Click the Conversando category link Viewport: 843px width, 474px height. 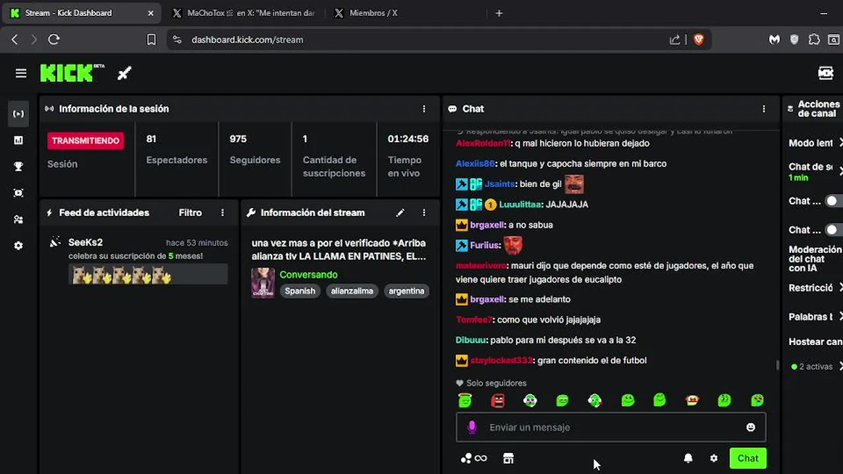308,275
